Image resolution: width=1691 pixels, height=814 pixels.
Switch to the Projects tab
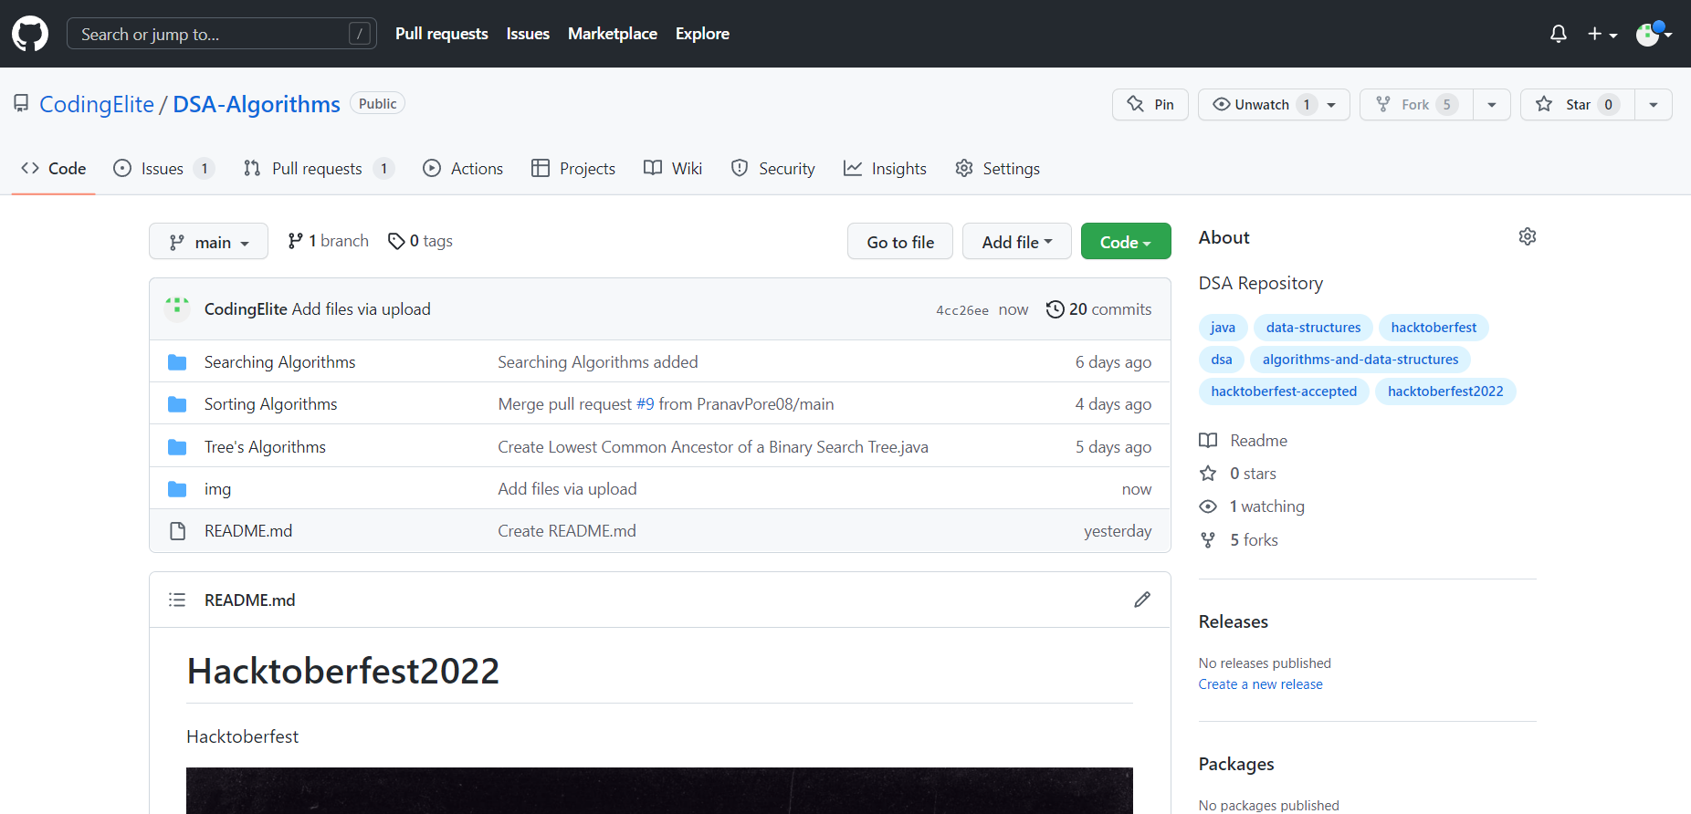tap(573, 168)
